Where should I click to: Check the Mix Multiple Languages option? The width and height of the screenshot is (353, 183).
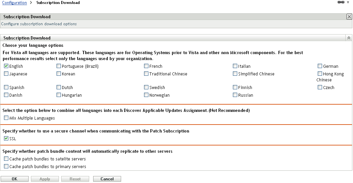6,118
